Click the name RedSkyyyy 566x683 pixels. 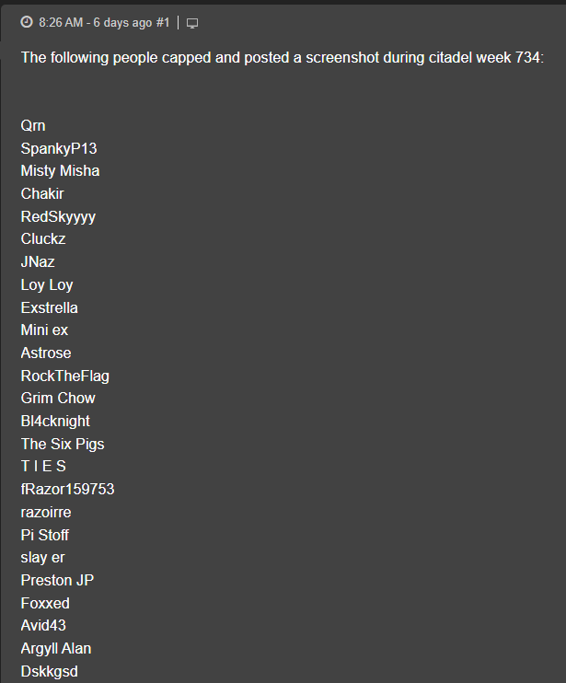[58, 216]
